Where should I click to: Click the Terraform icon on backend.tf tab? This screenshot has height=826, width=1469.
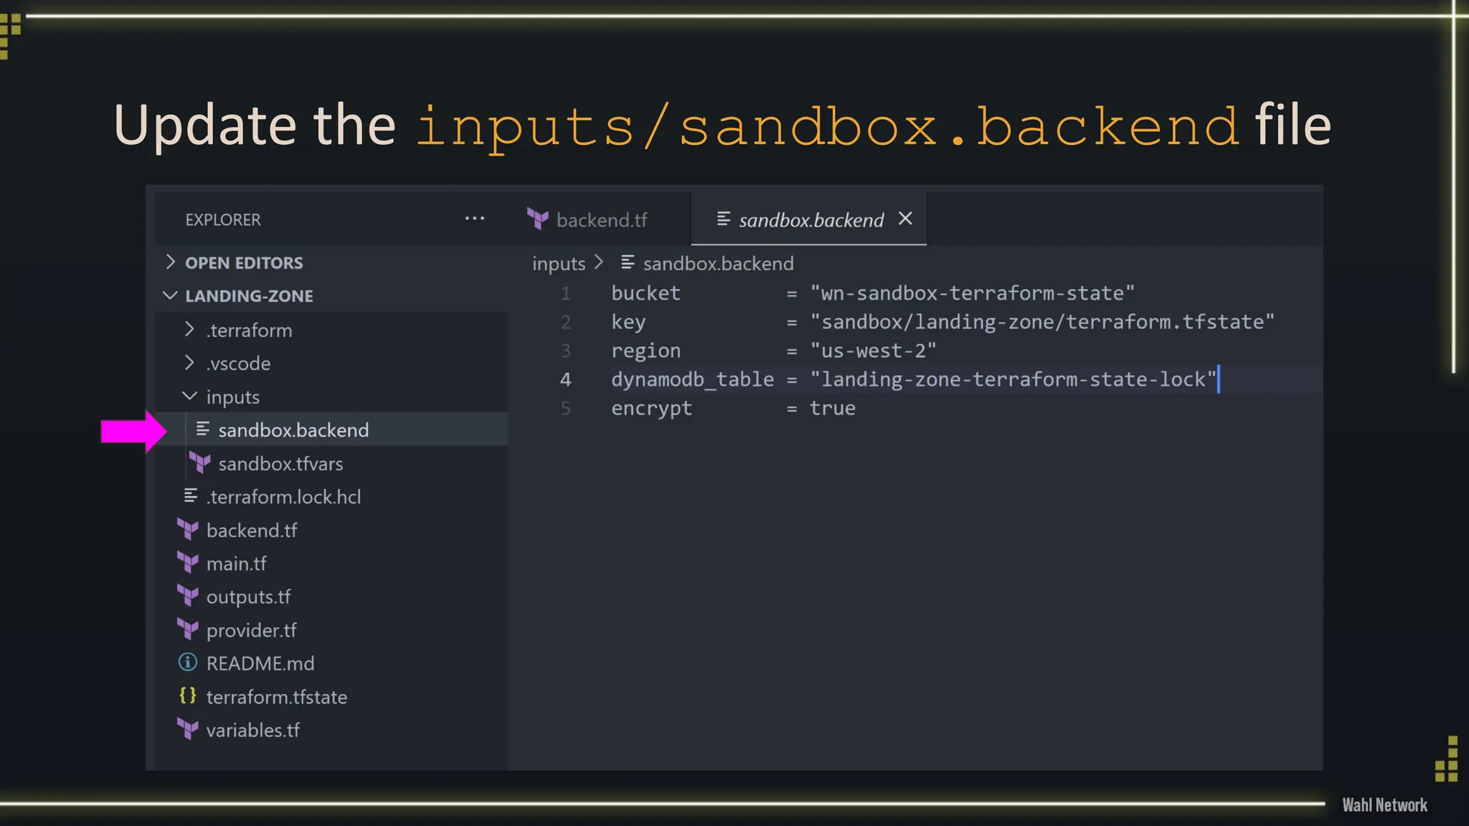coord(537,219)
